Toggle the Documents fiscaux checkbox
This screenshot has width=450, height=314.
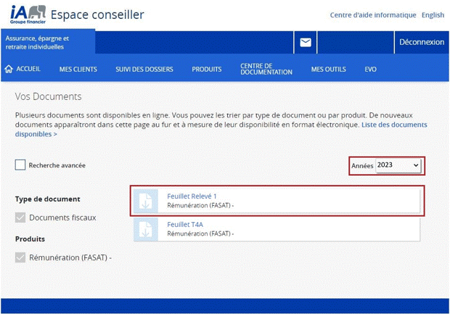(x=20, y=218)
